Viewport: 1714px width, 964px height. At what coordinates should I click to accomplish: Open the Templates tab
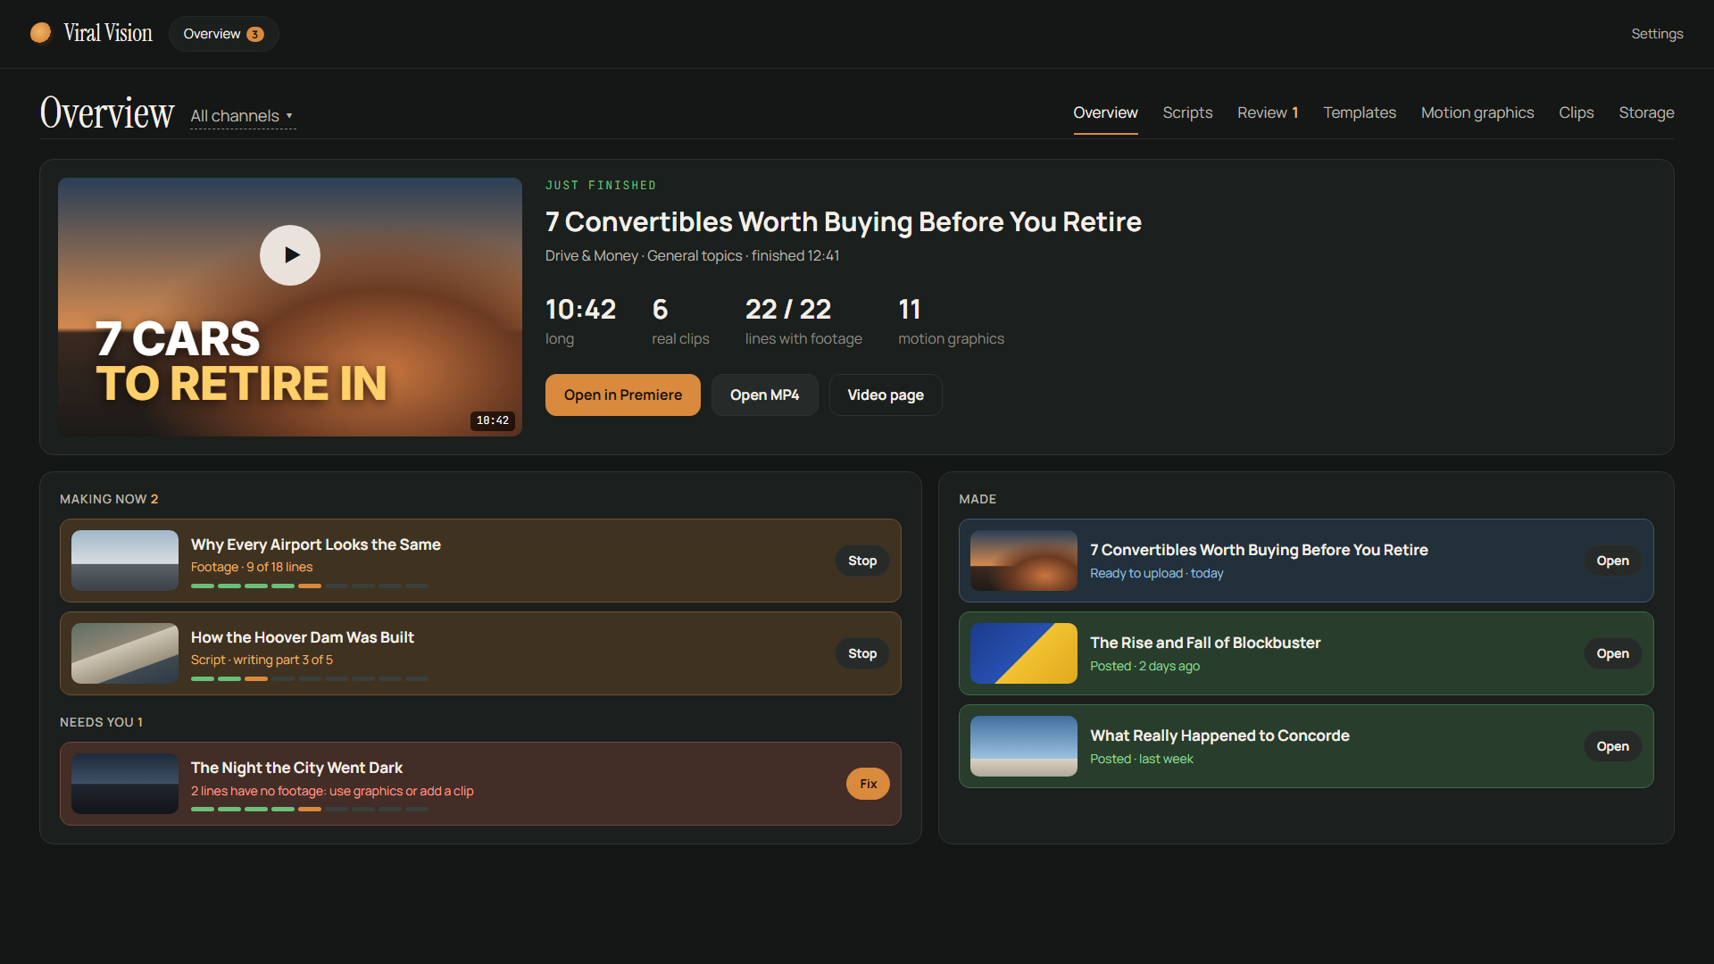point(1360,112)
